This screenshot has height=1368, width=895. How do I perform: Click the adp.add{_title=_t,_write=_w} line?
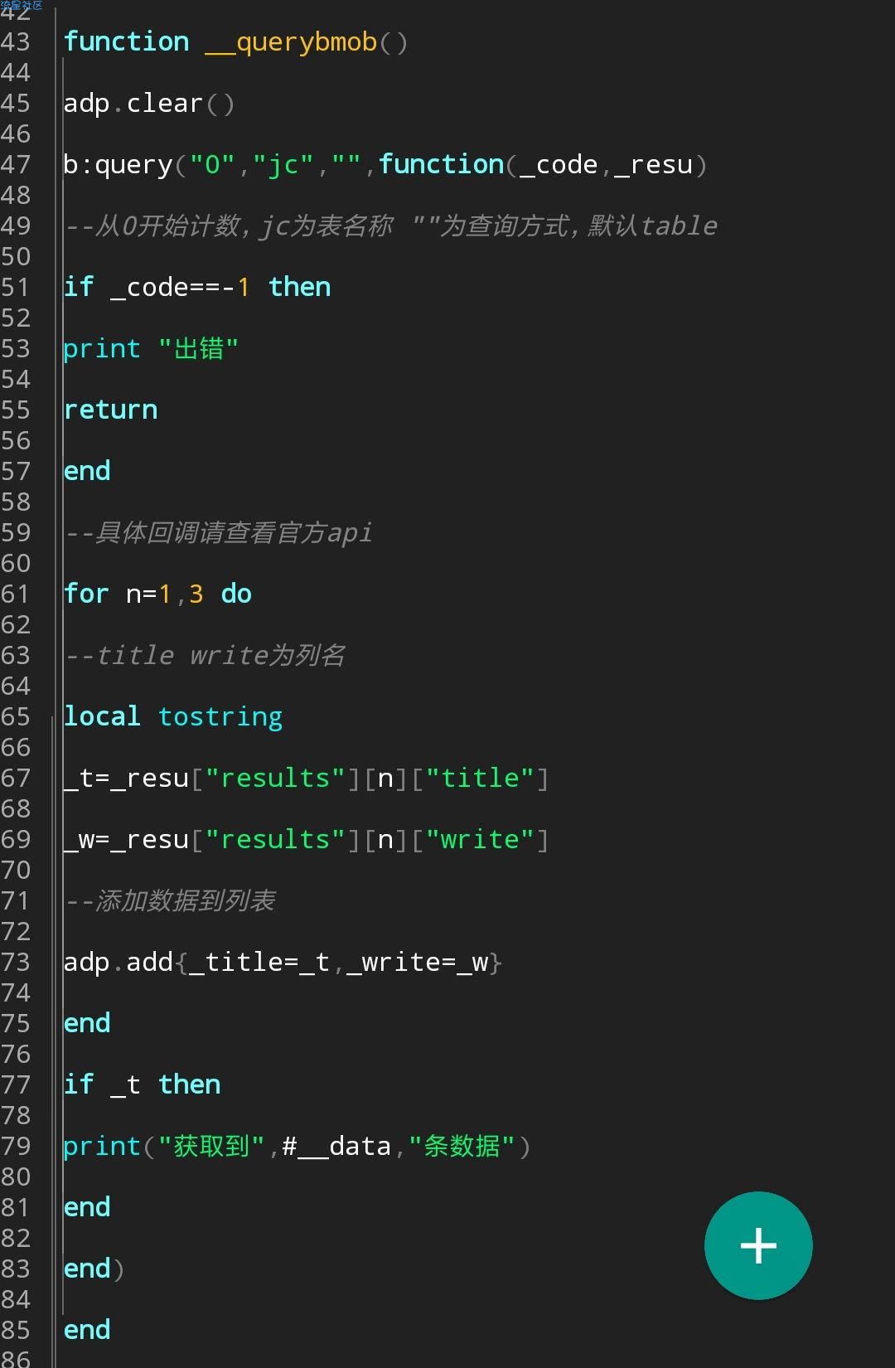coord(283,962)
